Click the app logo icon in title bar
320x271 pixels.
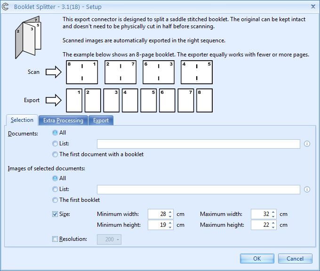tap(6, 7)
